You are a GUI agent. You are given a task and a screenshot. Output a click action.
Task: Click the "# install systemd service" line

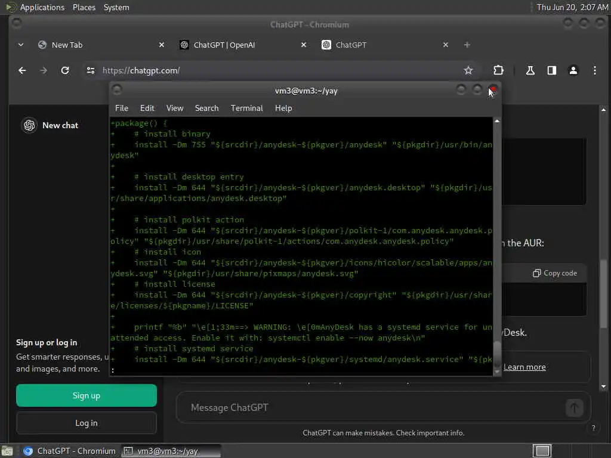(x=194, y=349)
